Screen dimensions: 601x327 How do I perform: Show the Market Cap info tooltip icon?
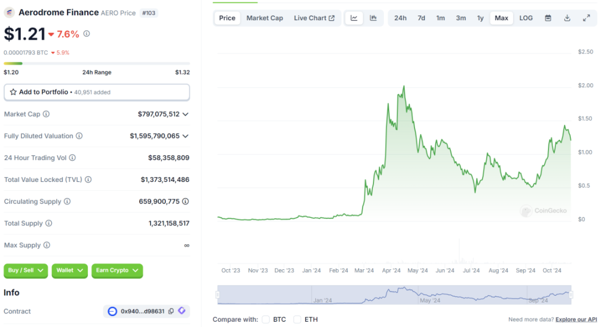46,114
